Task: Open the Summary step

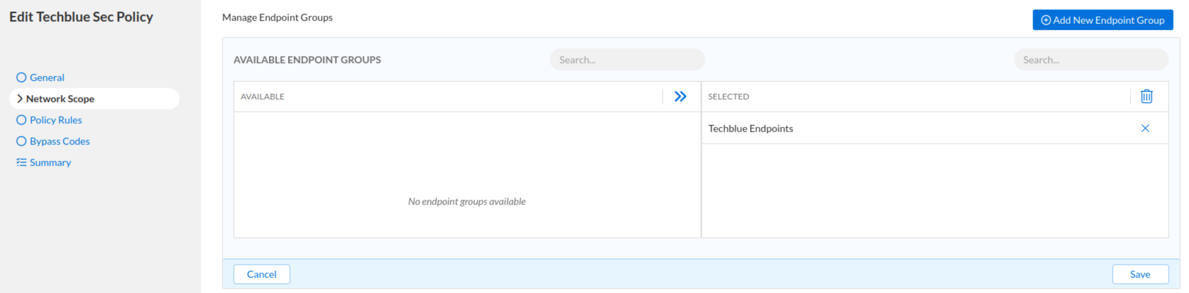Action: click(50, 162)
